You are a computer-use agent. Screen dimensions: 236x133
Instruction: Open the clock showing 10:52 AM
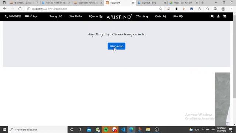pos(221,130)
